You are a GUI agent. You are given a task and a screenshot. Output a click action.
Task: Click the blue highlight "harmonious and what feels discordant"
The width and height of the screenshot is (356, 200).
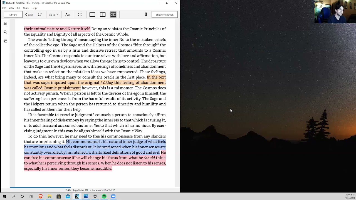[x=58, y=147]
